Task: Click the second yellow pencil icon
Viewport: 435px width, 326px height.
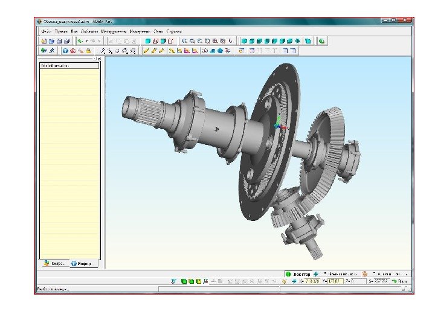Action: (153, 51)
